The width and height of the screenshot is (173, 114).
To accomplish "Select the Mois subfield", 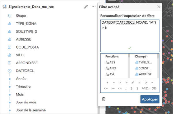I will click(x=20, y=94).
